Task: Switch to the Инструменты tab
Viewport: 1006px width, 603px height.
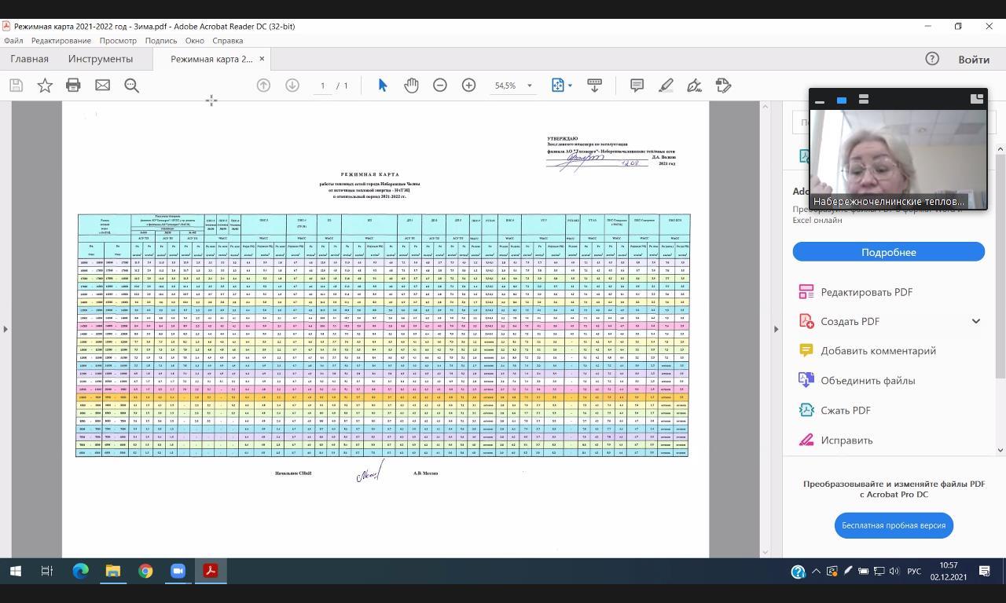Action: click(100, 59)
